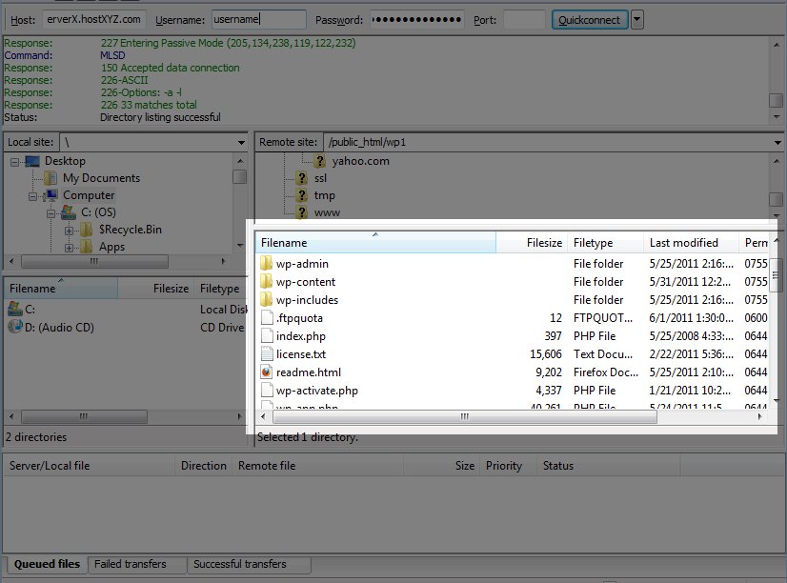Open the Quickconnect history dropdown arrow
This screenshot has height=583, width=787.
pyautogui.click(x=636, y=20)
